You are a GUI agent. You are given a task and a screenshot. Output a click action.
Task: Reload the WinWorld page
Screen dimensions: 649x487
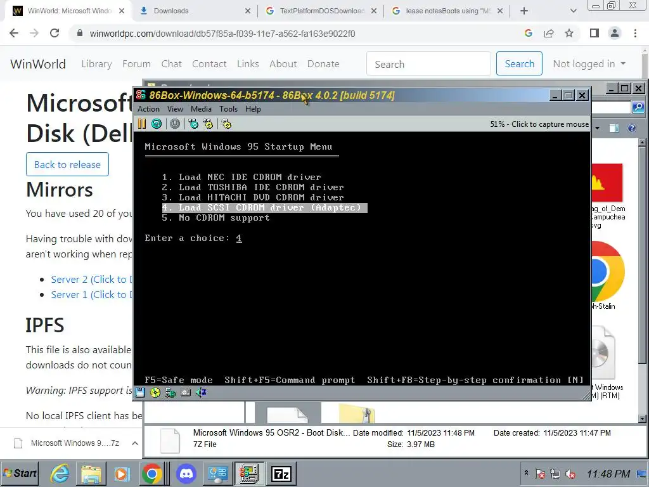pyautogui.click(x=55, y=33)
